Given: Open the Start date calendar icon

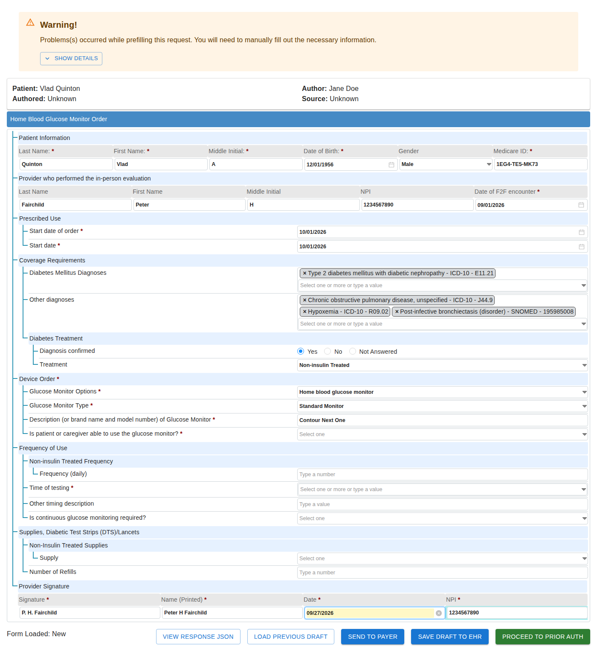Looking at the screenshot, I should 581,247.
